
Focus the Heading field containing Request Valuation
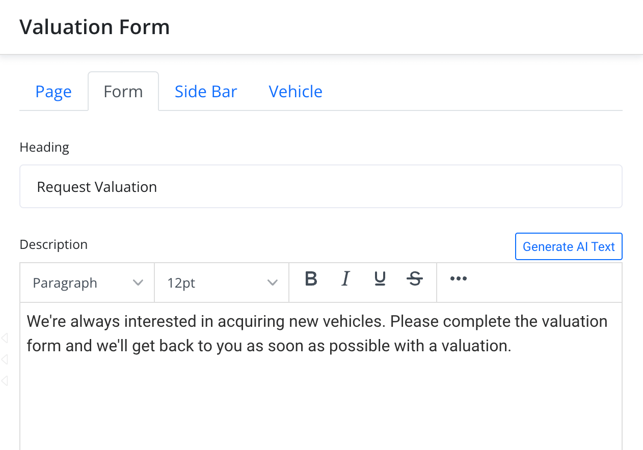[x=321, y=187]
